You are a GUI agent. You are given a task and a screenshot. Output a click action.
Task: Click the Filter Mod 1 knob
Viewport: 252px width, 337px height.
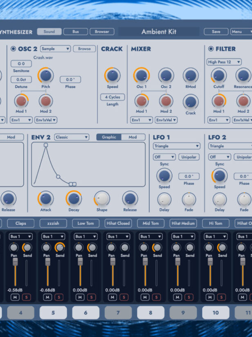pyautogui.click(x=219, y=101)
